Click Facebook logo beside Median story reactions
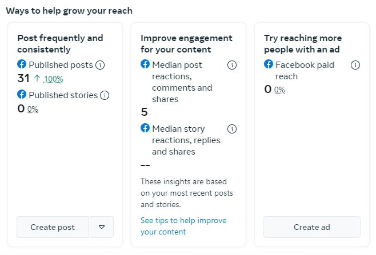Screen dimensions: 376x255 [145, 128]
